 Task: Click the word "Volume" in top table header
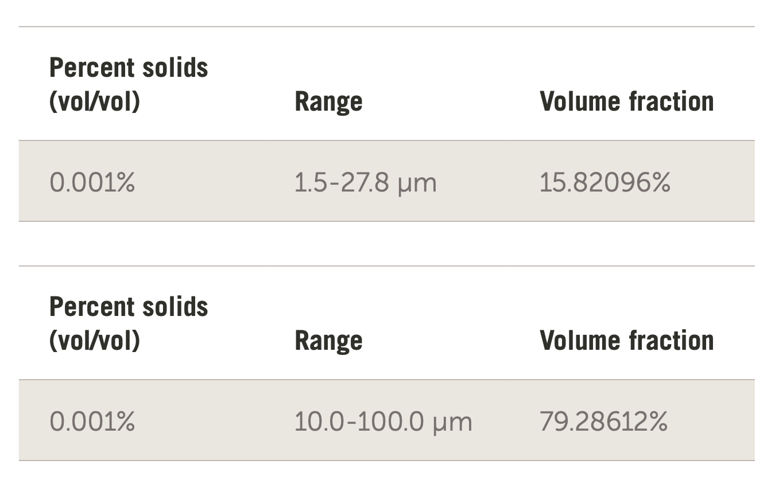579,101
